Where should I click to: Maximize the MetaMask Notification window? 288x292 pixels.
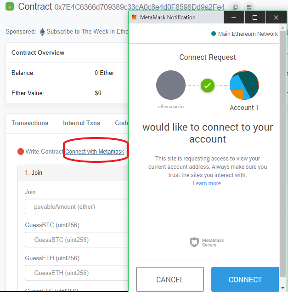255,17
